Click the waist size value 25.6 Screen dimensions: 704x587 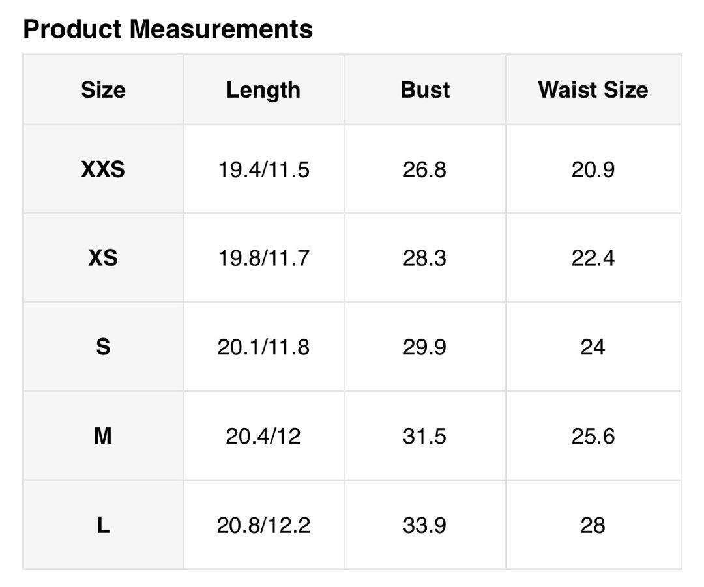[593, 437]
